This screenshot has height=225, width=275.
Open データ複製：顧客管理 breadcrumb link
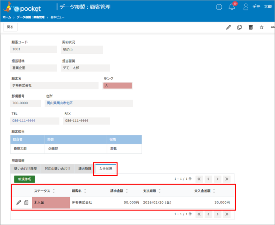(31, 17)
